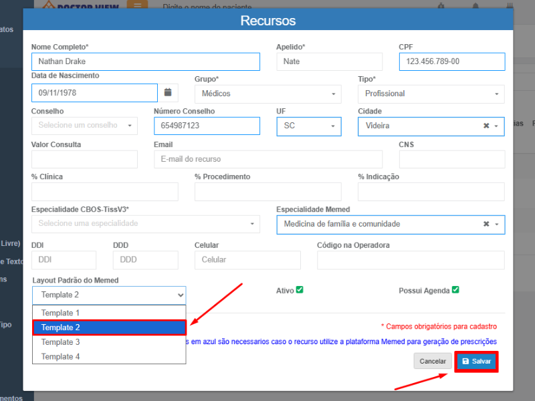The image size is (535, 401).
Task: Open the Tipo dropdown
Action: 431,94
